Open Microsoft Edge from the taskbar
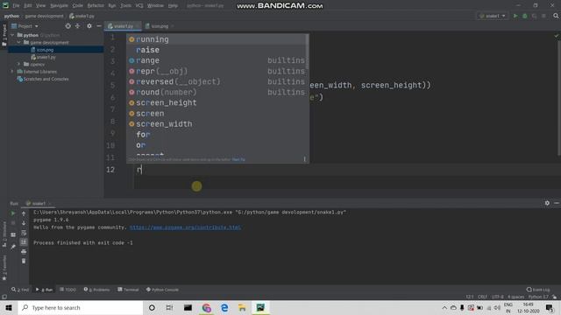Image resolution: width=561 pixels, height=315 pixels. coord(224,307)
